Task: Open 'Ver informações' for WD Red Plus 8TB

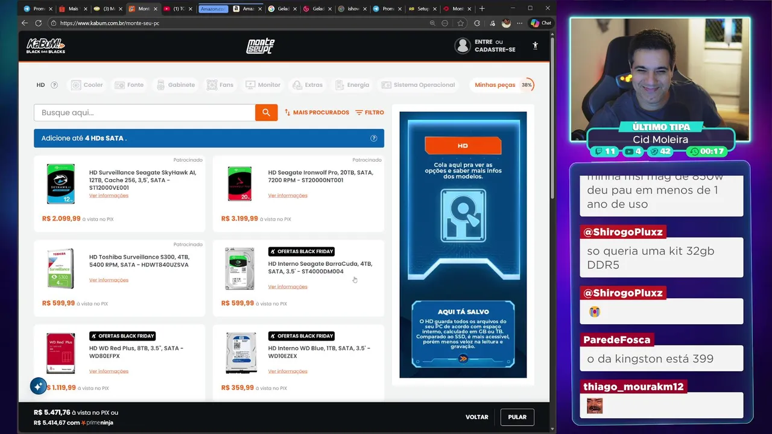Action: pos(109,371)
